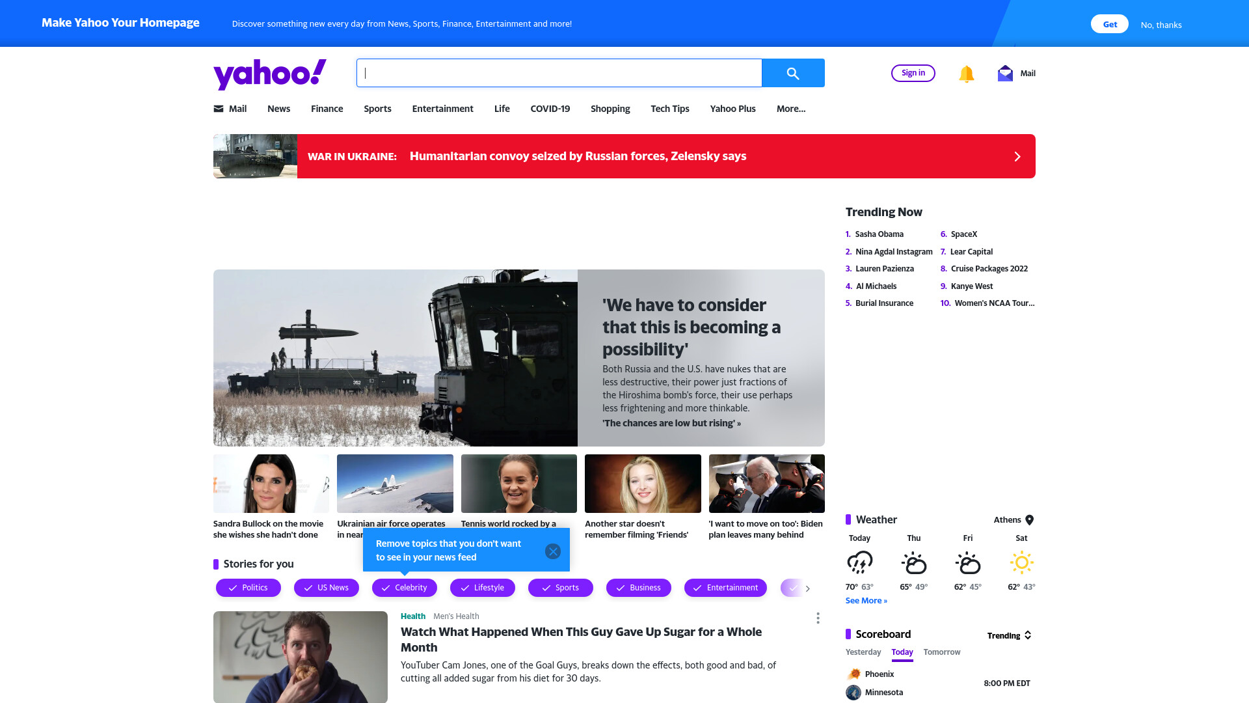Viewport: 1249px width, 703px height.
Task: Open the tennis player story thumbnail
Action: (519, 484)
